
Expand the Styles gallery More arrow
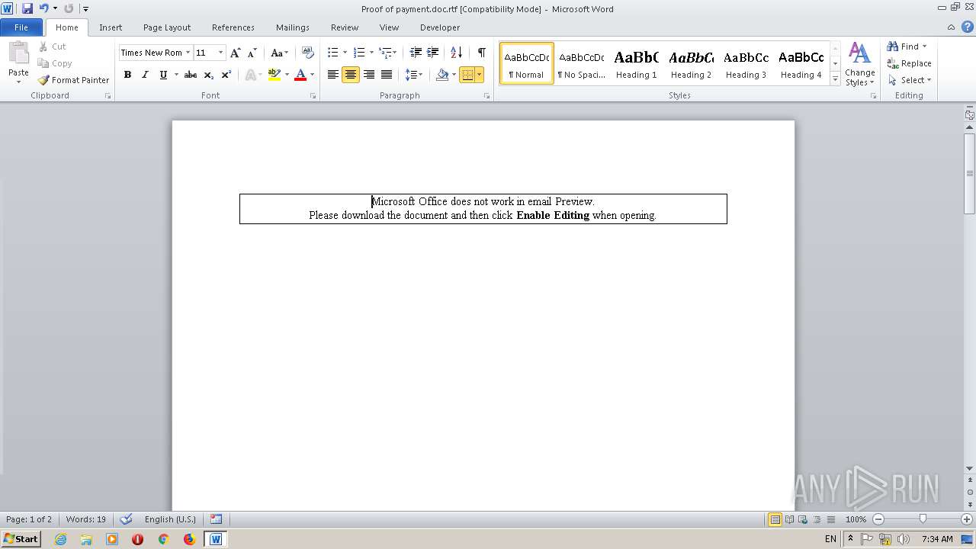point(835,79)
